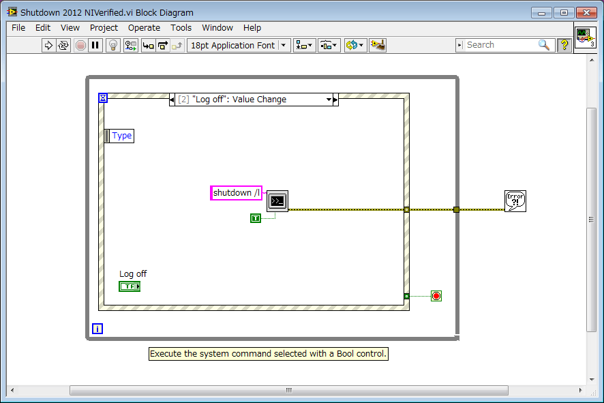Click the comment about Bool control
Screen dimensions: 604x403
pyautogui.click(x=269, y=354)
